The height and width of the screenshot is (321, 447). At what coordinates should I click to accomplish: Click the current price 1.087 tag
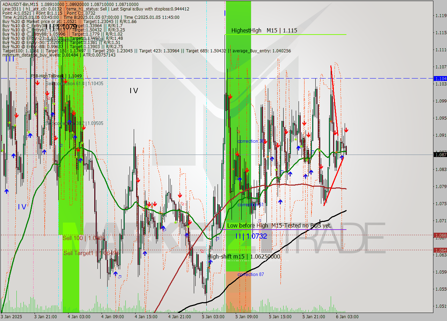tap(440, 155)
